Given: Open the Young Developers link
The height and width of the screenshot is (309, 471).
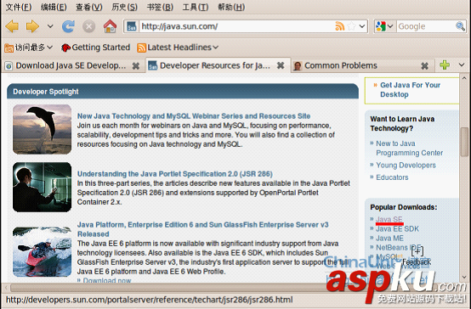Looking at the screenshot, I should (x=406, y=166).
